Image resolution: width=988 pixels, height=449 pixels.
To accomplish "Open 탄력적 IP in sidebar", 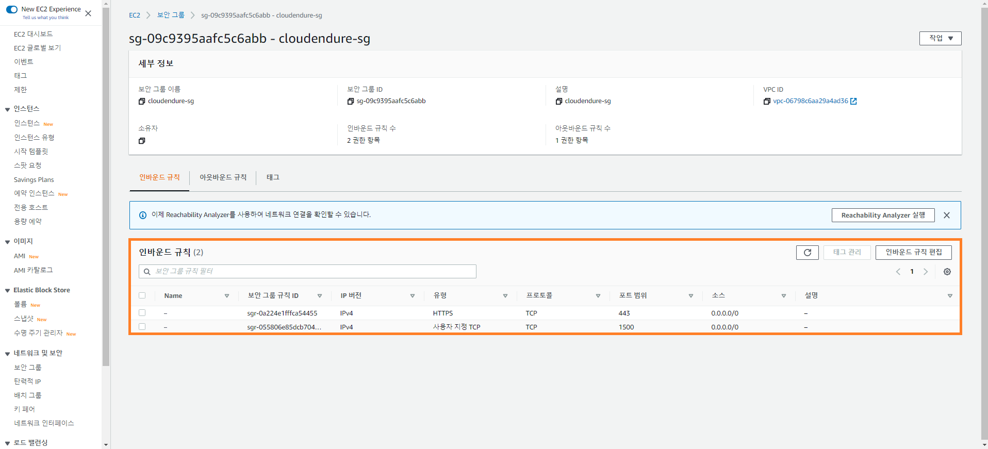I will pos(27,381).
